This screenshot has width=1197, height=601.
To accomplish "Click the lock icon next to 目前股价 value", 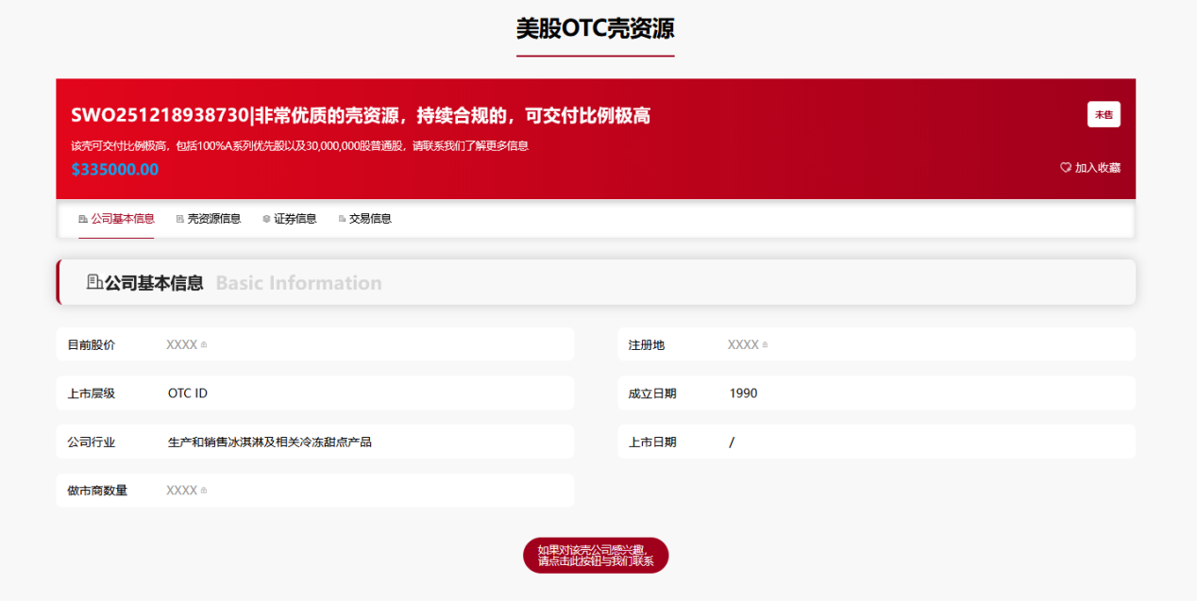I will [x=204, y=345].
